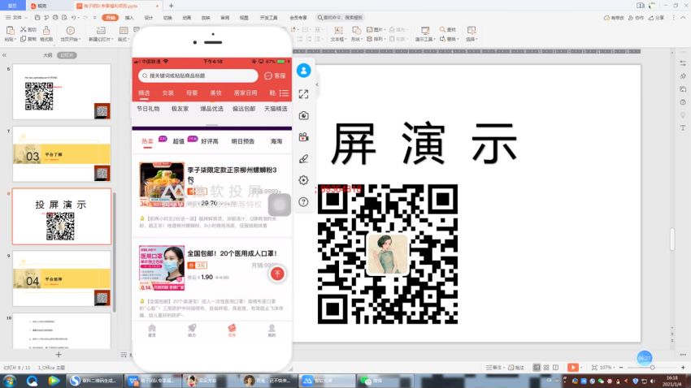Tap 天猫精选 link in phone app

276,109
